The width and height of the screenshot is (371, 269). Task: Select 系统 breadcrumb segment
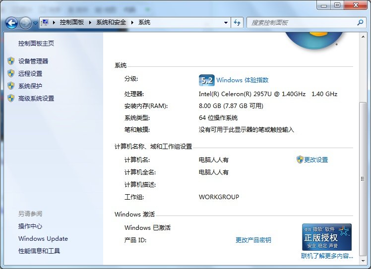coord(144,22)
